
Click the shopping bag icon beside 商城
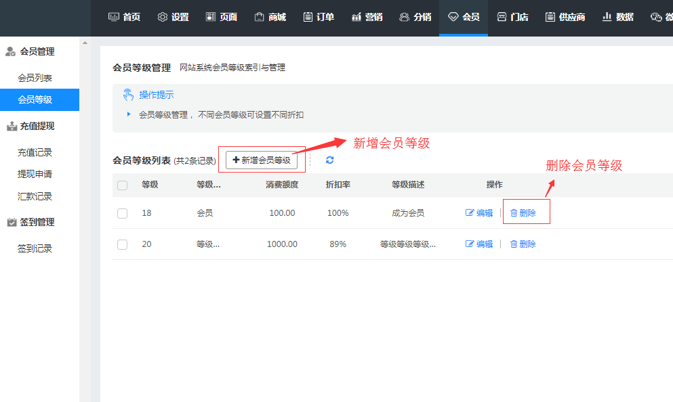(259, 17)
